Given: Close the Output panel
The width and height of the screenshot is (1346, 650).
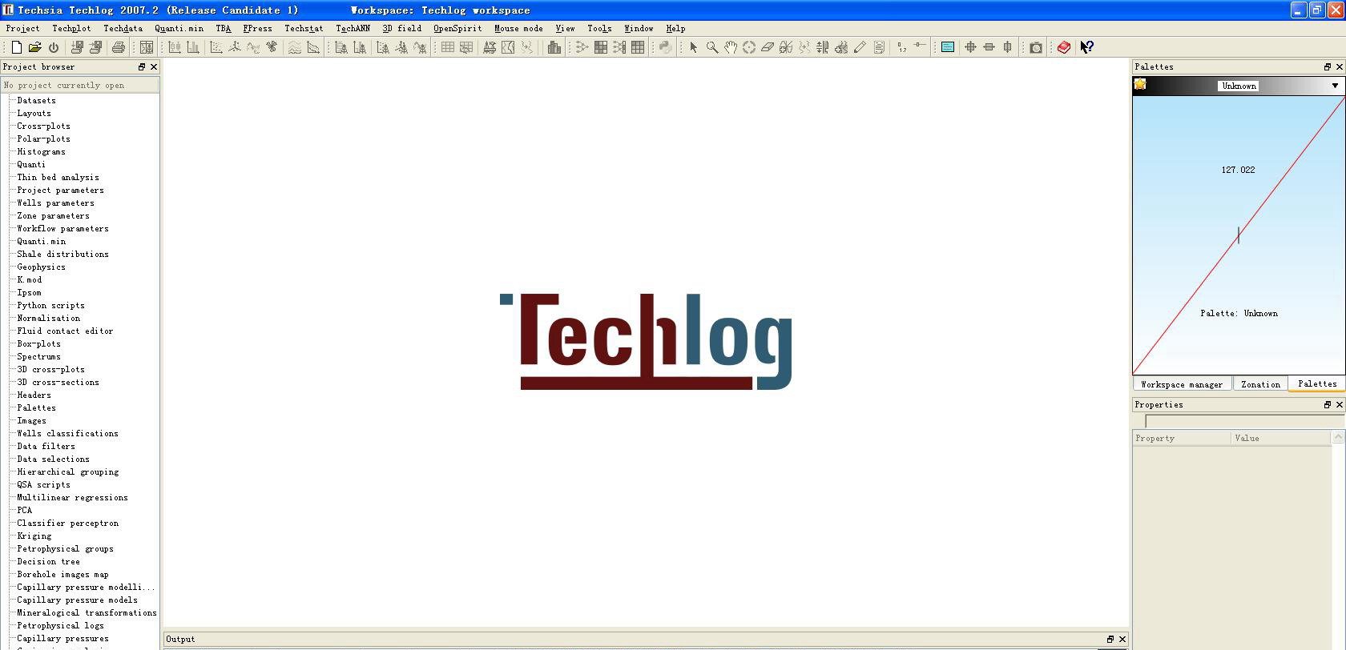Looking at the screenshot, I should pos(1122,639).
